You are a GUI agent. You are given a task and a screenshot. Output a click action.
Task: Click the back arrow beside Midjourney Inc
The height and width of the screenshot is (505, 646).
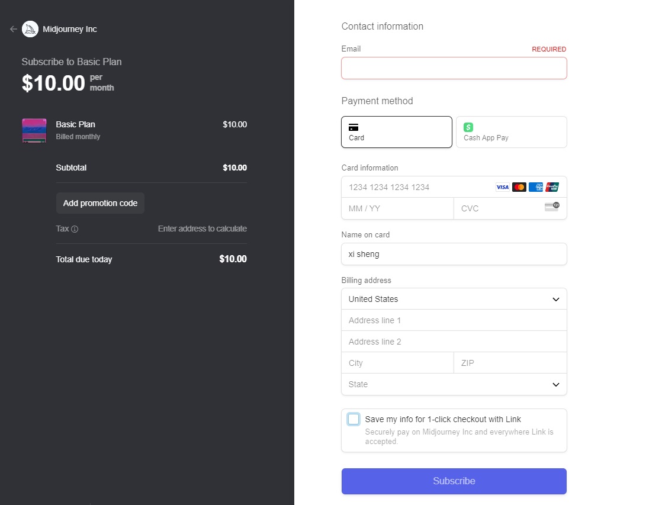14,29
